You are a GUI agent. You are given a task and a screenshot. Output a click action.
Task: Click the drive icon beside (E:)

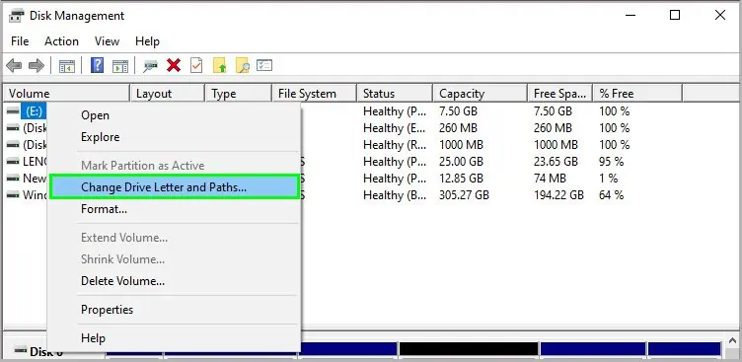[x=13, y=111]
